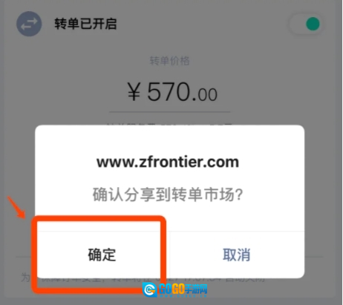Click the .00 decimal part of price
343x305 pixels.
pyautogui.click(x=205, y=95)
